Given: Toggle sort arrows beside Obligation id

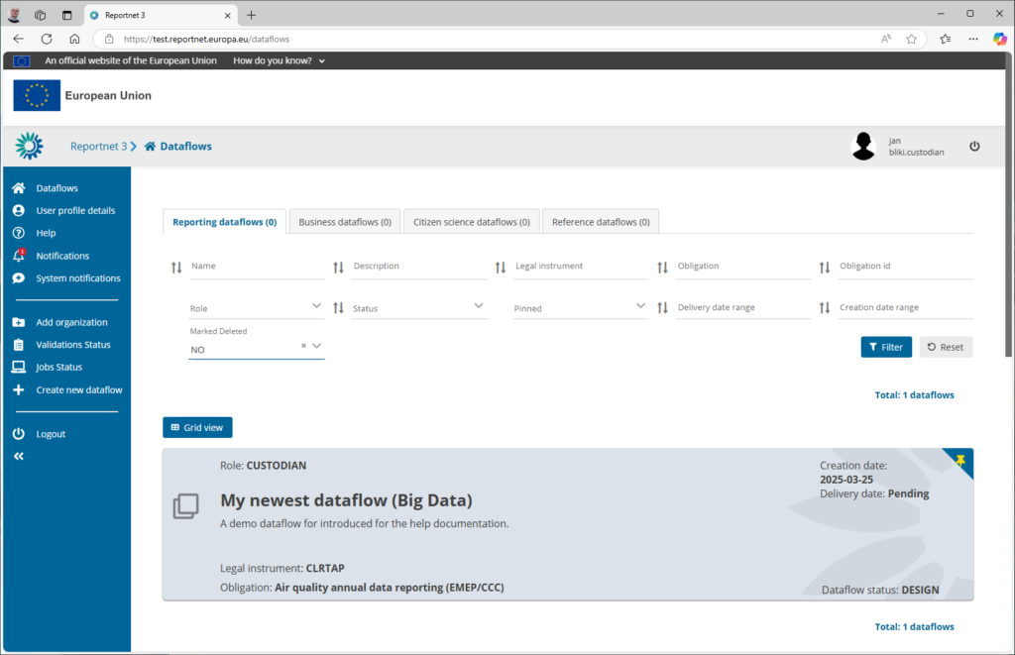Looking at the screenshot, I should (825, 268).
